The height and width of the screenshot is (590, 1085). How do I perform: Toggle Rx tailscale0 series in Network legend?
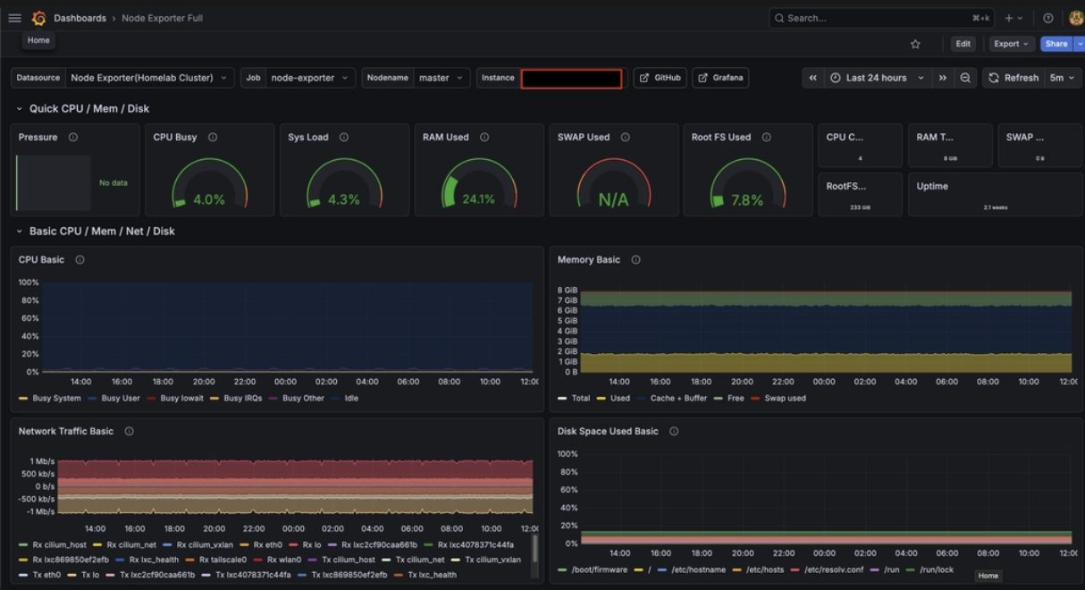point(223,560)
